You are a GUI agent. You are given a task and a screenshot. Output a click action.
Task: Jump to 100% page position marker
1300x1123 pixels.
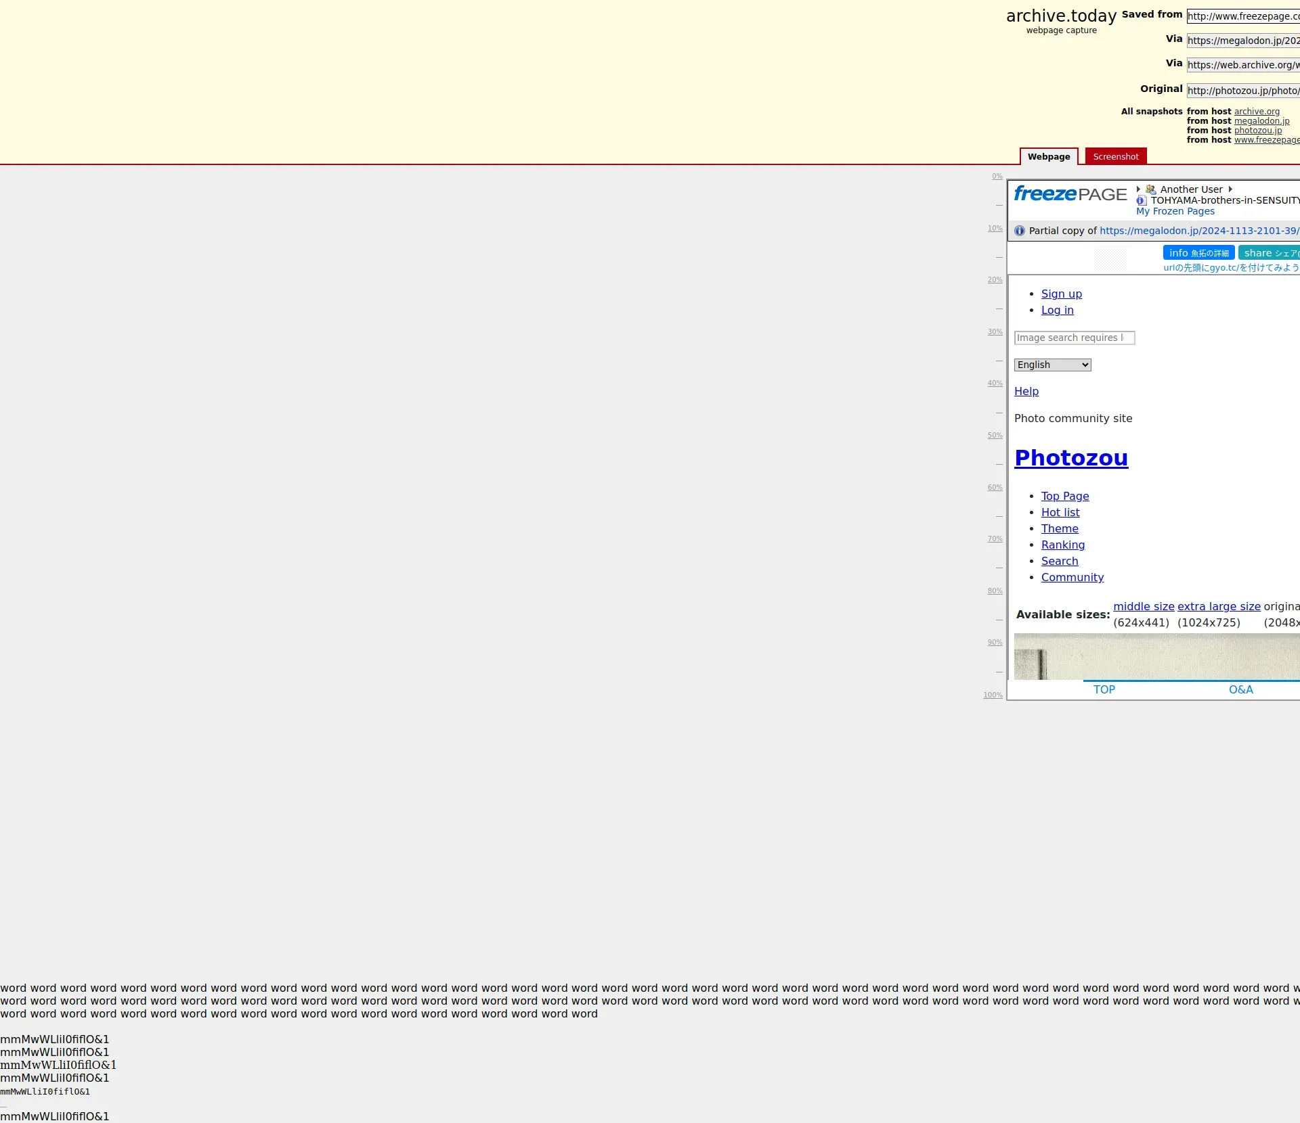point(993,695)
